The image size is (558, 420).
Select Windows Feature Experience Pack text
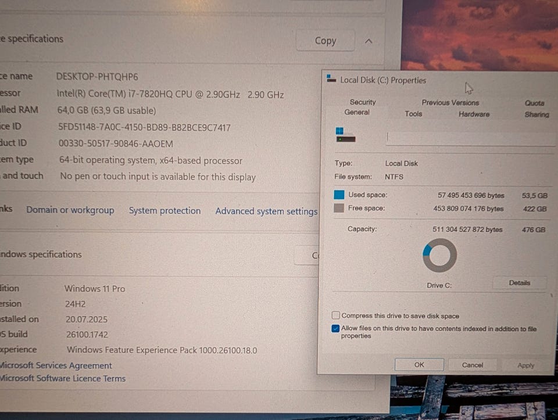tap(162, 350)
